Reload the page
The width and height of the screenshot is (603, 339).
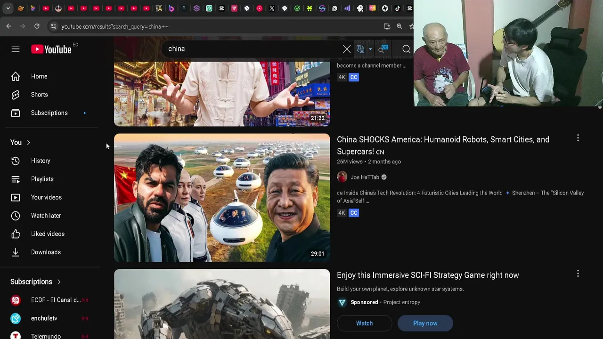click(37, 26)
